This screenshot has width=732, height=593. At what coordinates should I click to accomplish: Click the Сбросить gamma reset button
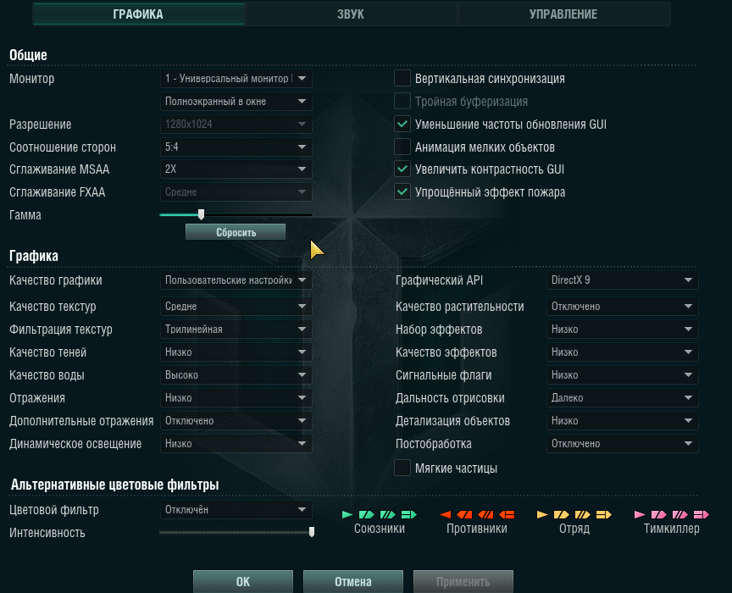(x=236, y=232)
